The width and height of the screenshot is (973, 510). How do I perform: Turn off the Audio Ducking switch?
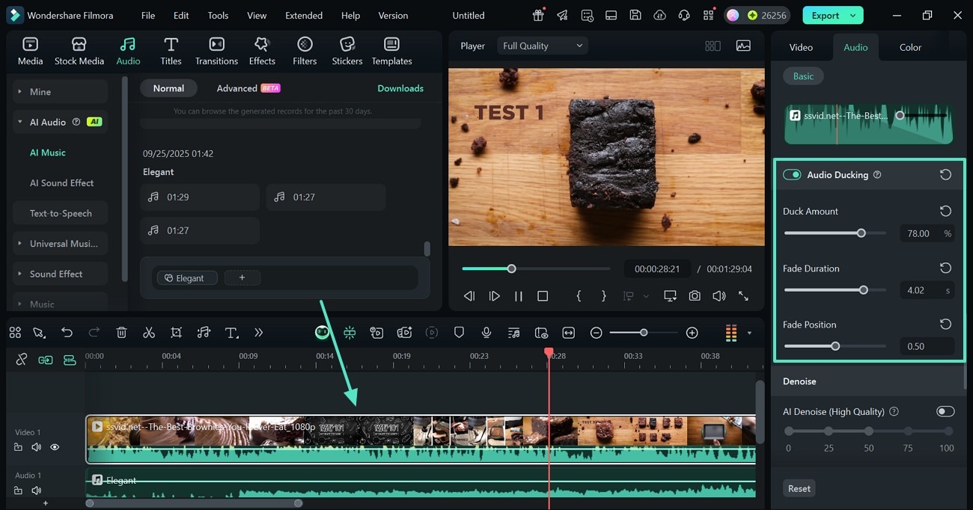point(792,174)
